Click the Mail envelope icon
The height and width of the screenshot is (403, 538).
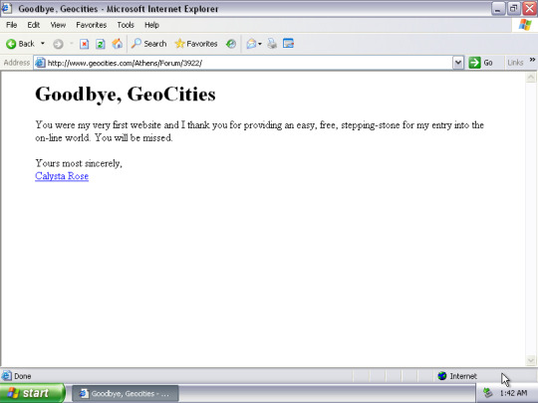[x=251, y=44]
